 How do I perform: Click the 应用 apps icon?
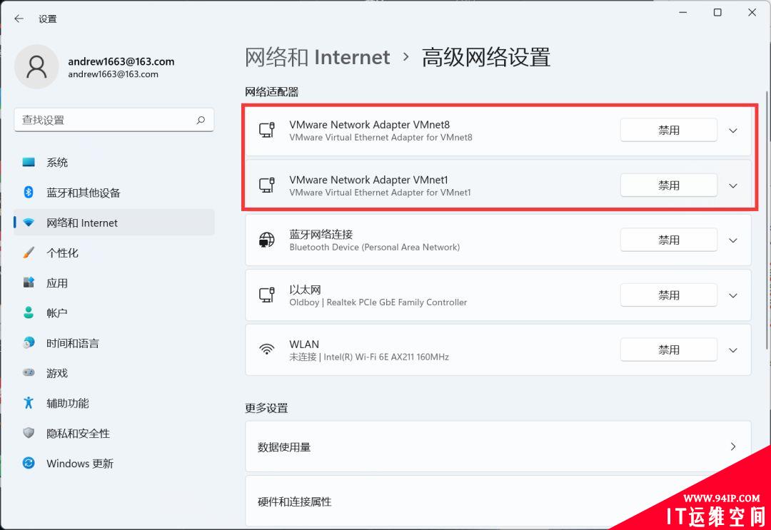29,282
